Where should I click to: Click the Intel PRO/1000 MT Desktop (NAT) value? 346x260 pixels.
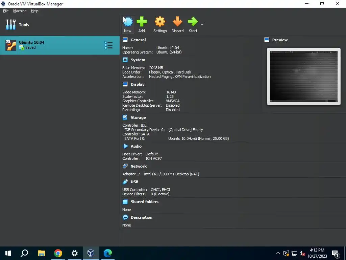pos(171,174)
